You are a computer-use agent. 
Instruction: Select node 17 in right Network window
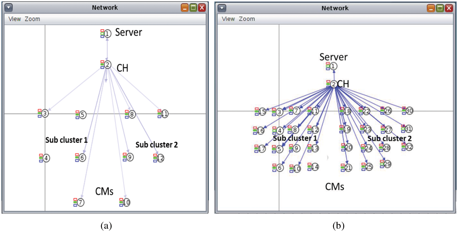coord(262,149)
